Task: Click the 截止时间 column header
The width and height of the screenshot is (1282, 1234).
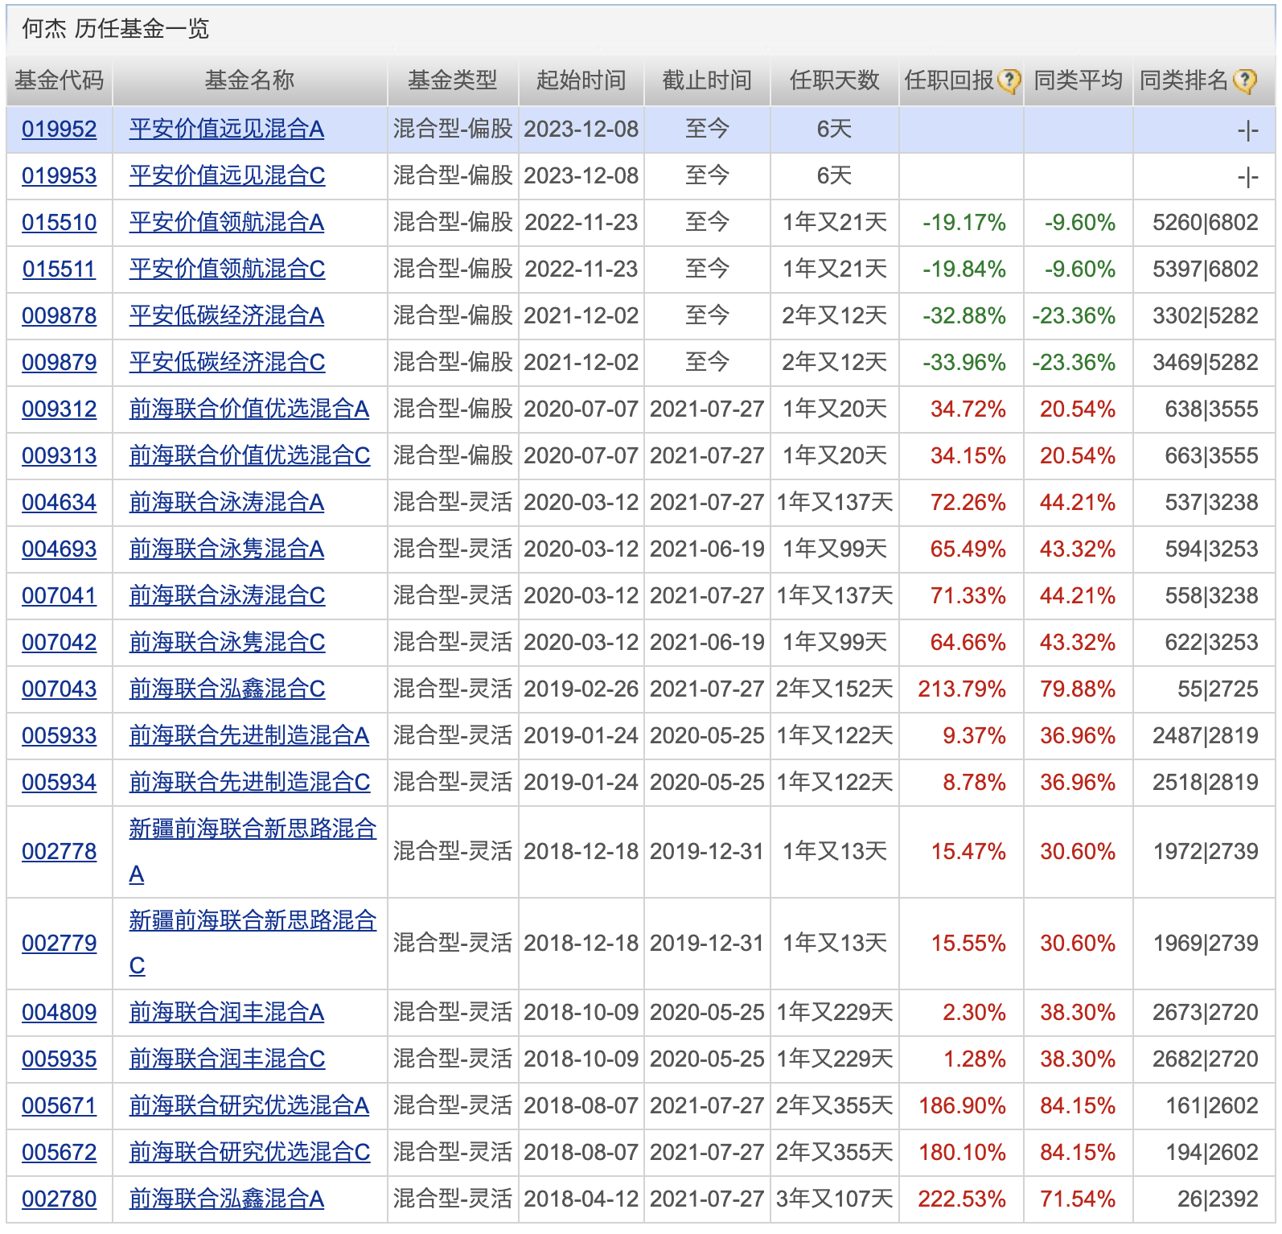Action: [x=707, y=80]
